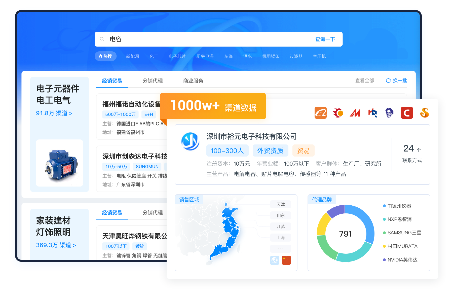Select 江苏 in sales region list
The image size is (453, 302).
coord(281,226)
